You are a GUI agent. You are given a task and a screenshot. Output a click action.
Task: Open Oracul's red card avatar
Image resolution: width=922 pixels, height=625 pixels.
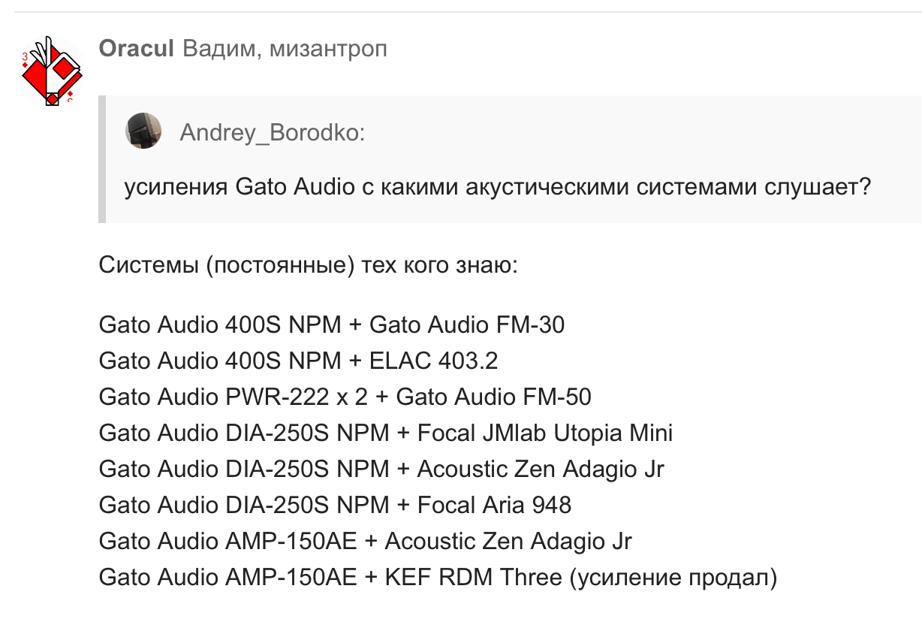click(50, 71)
